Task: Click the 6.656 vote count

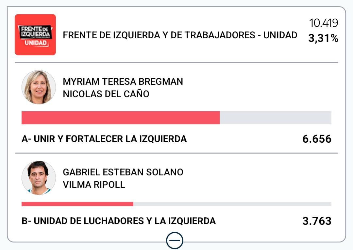Action: (317, 139)
